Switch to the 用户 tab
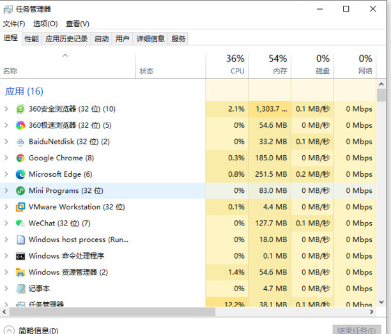 click(x=123, y=39)
